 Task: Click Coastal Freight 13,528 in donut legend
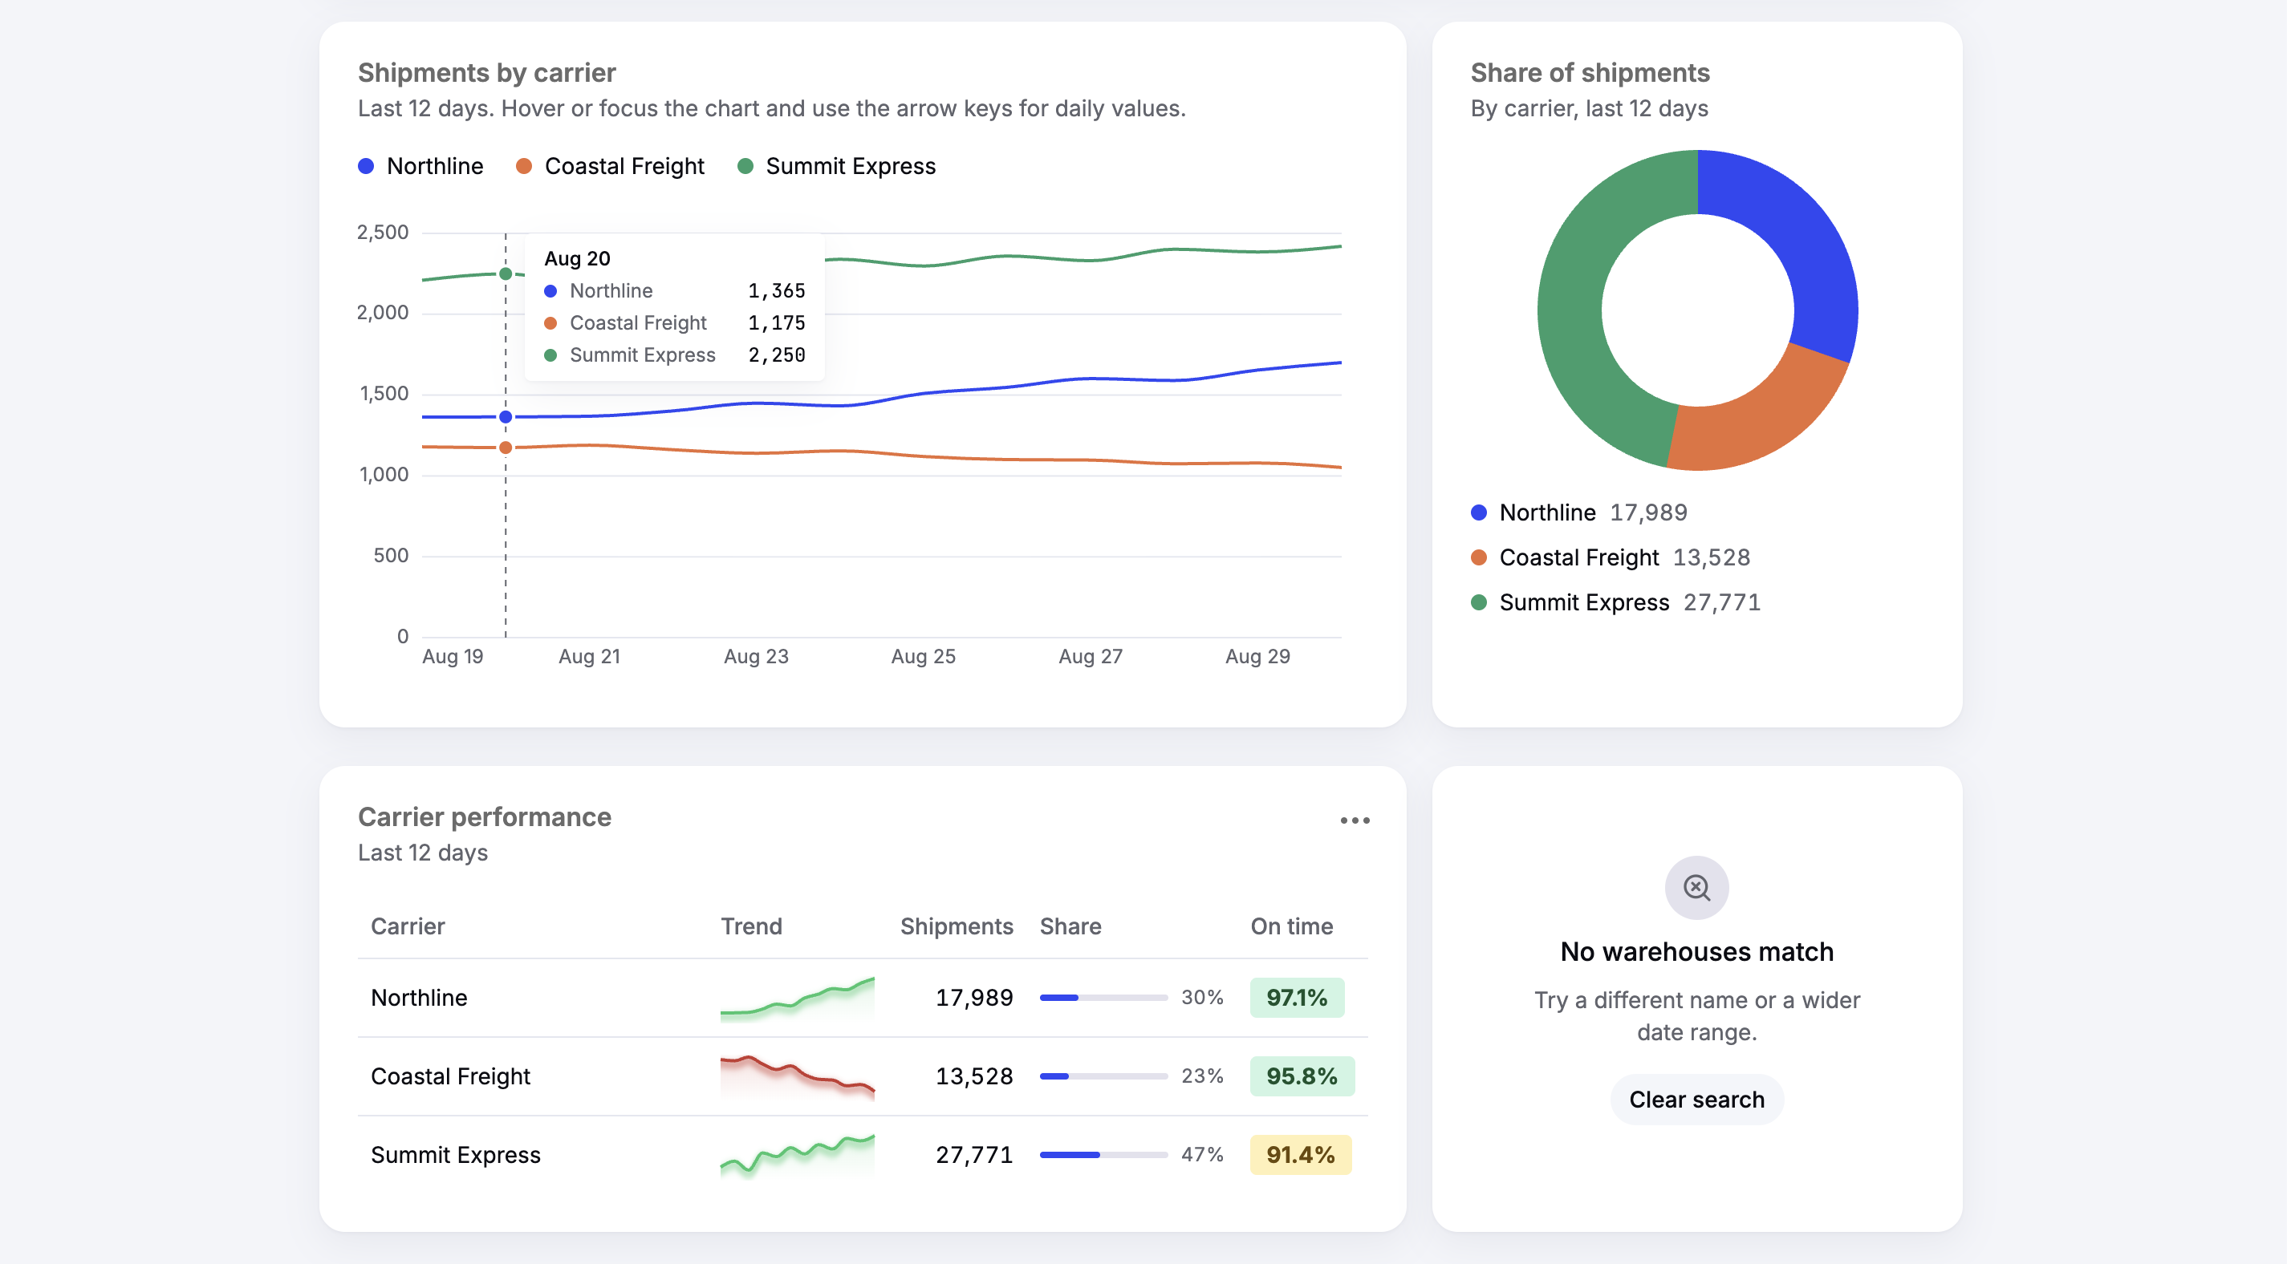coord(1610,557)
